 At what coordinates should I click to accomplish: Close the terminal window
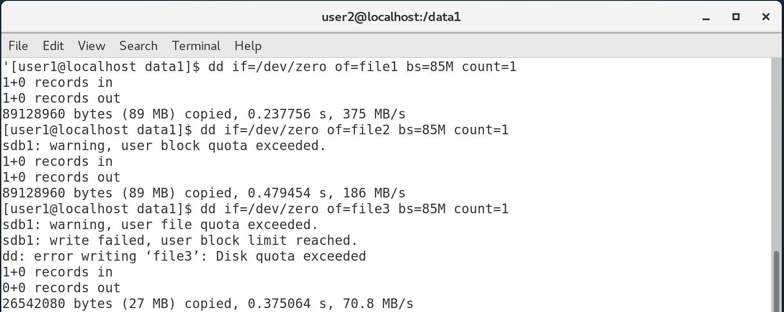(x=766, y=17)
